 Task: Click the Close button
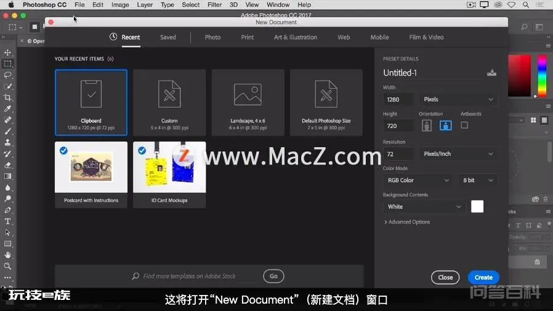click(445, 278)
